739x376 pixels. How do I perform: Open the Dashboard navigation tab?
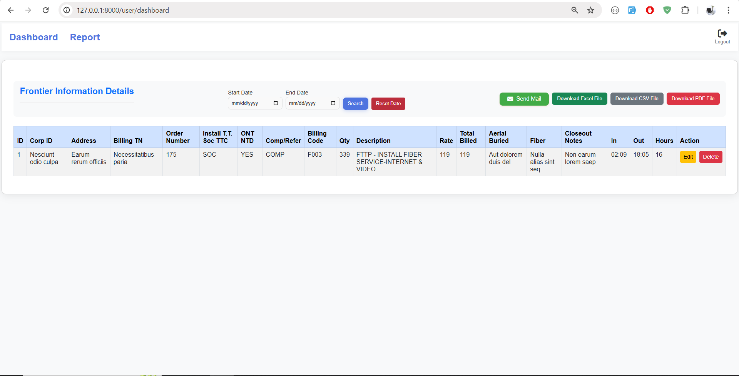[x=33, y=37]
